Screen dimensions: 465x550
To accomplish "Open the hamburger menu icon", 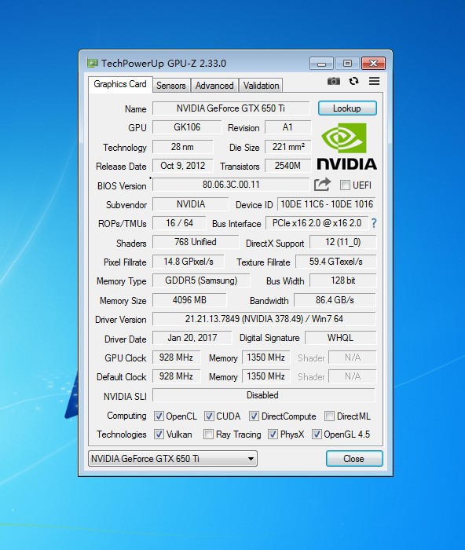I will point(374,81).
